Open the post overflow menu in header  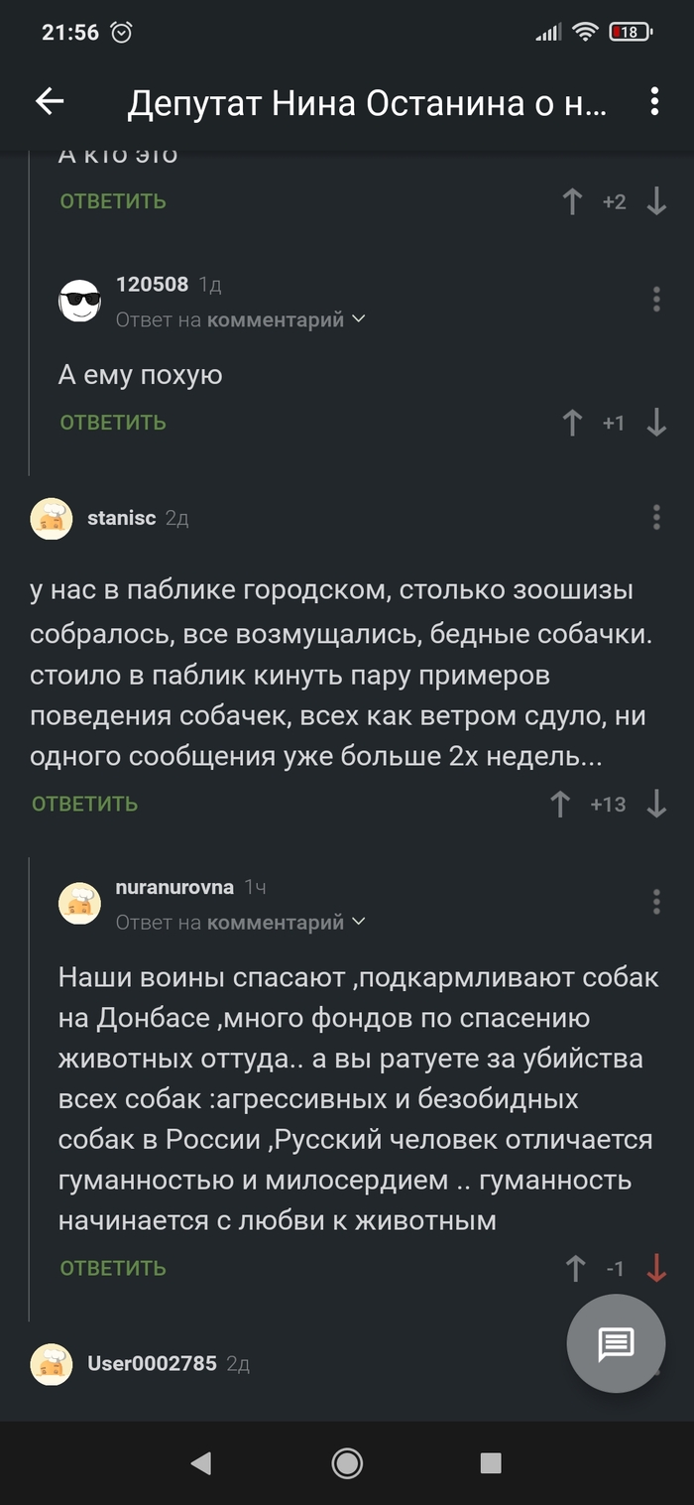click(x=654, y=101)
